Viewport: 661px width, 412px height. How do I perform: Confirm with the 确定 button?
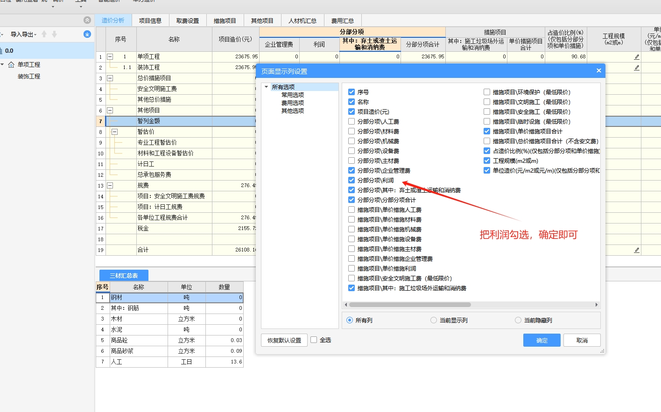[542, 340]
